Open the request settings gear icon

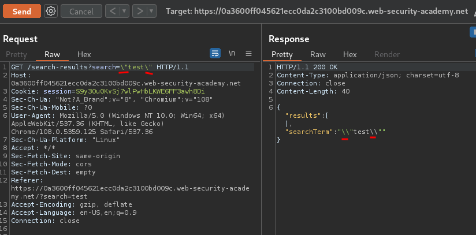(x=51, y=11)
